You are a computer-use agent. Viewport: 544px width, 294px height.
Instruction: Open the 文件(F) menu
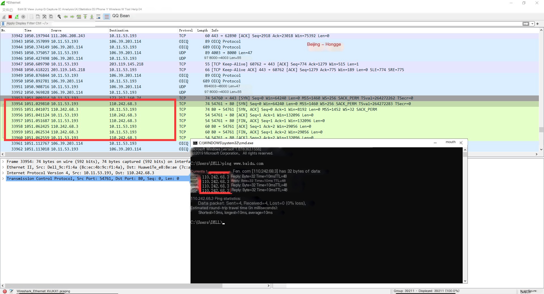[7, 10]
